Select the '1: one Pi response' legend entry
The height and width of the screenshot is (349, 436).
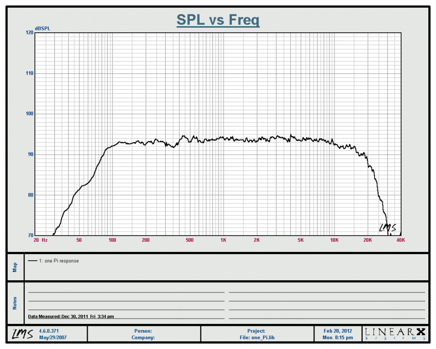point(58,261)
